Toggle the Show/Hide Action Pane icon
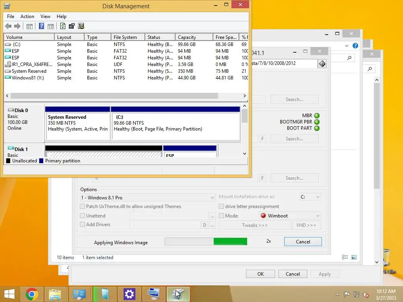This screenshot has width=403, height=302. point(51,26)
